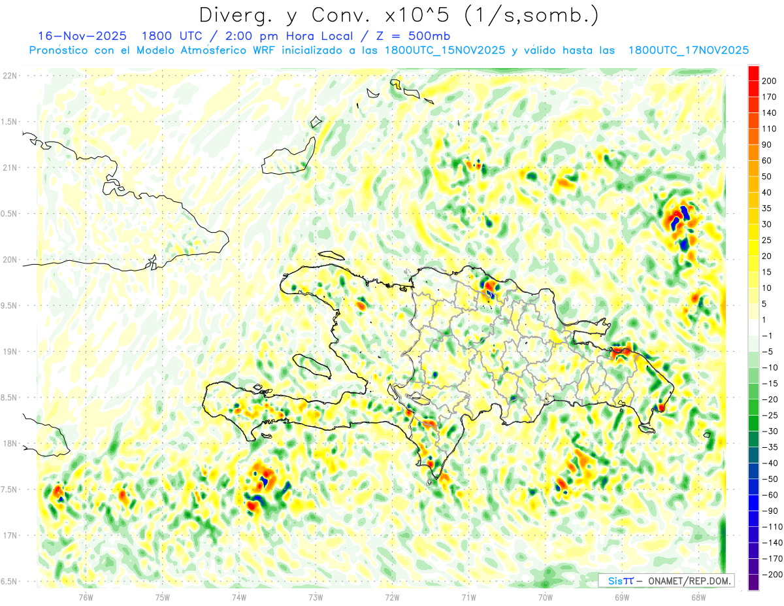
Task: Click the '-35' colorbar value
Action: pyautogui.click(x=770, y=447)
